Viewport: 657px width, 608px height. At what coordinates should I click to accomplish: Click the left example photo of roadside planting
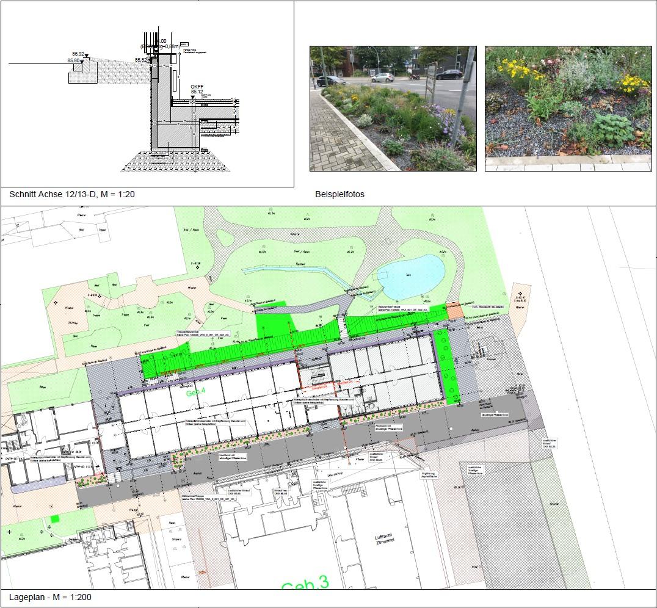click(x=393, y=109)
